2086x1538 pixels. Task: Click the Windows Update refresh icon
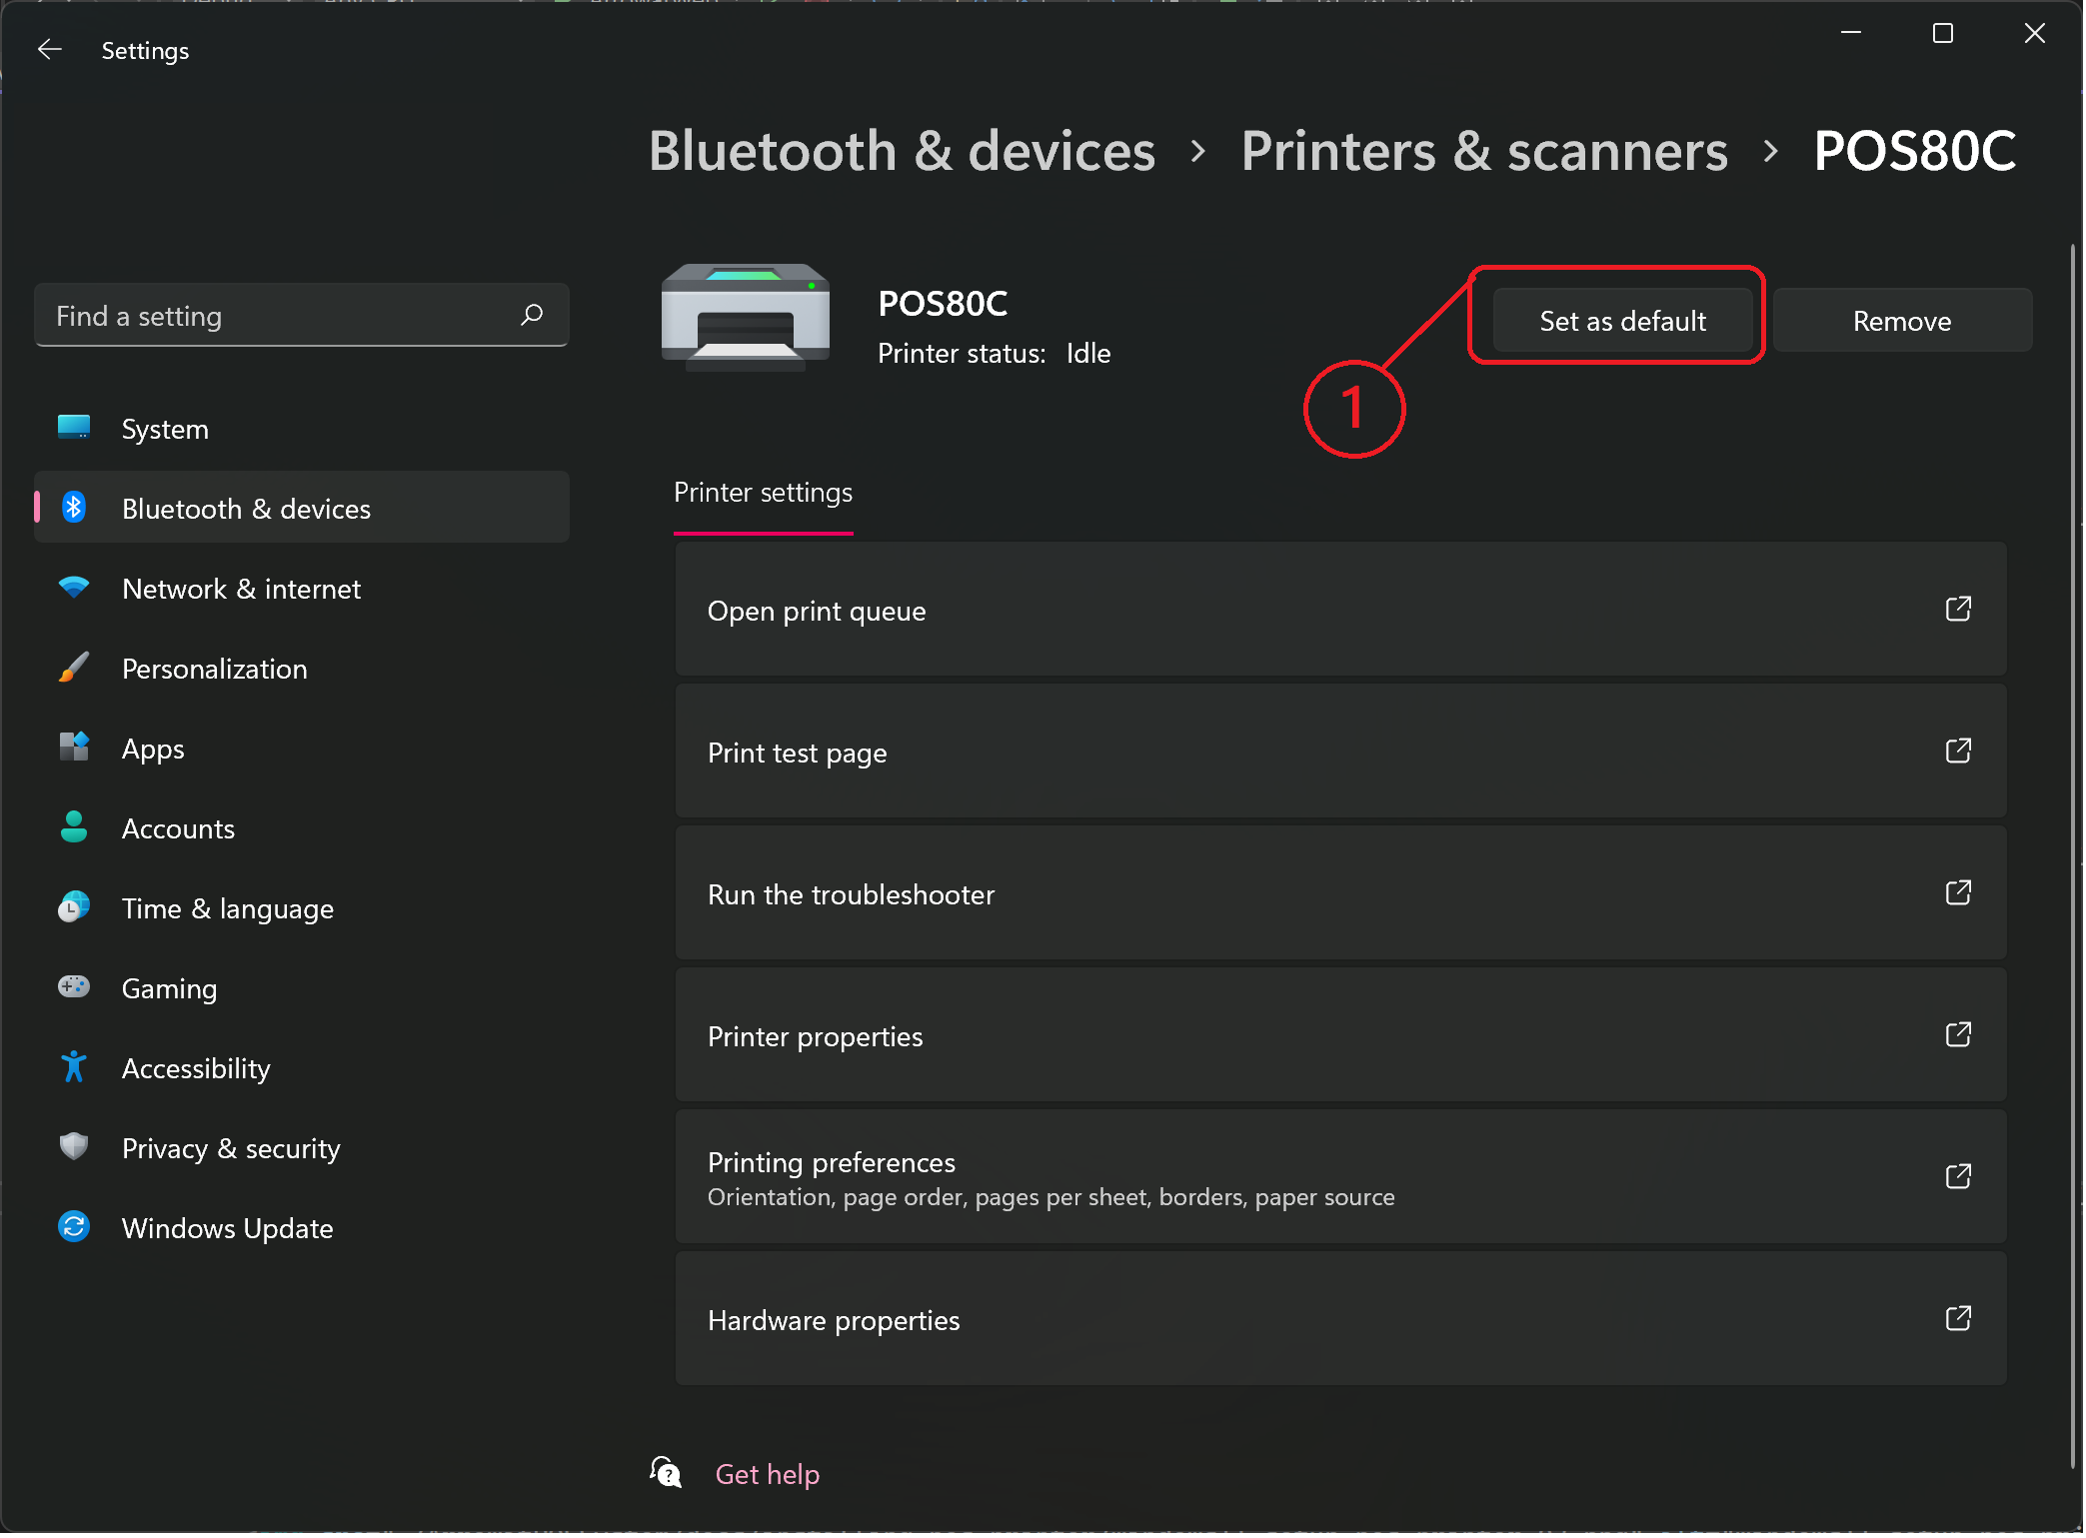(x=74, y=1227)
